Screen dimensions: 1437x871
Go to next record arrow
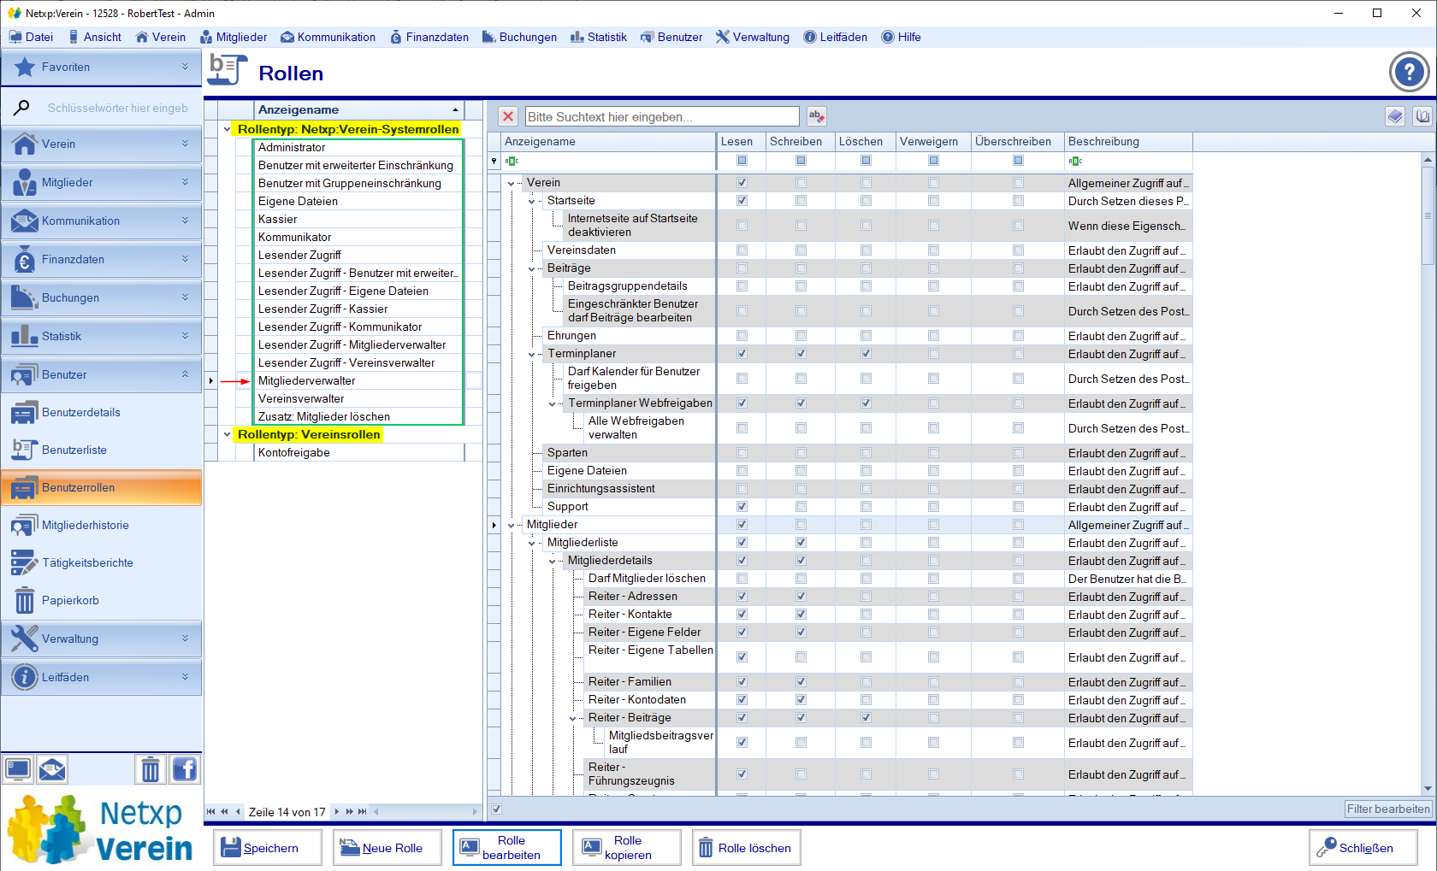(337, 812)
